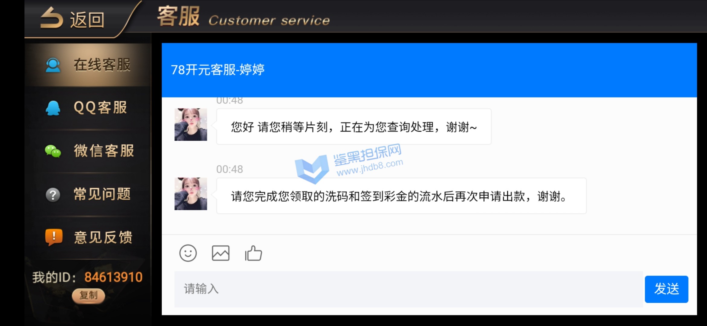Go to 意见反馈 section
Image resolution: width=707 pixels, height=326 pixels.
(88, 238)
